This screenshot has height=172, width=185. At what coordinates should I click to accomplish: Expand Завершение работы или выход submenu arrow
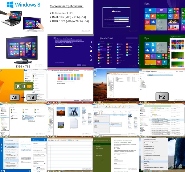pos(167,167)
